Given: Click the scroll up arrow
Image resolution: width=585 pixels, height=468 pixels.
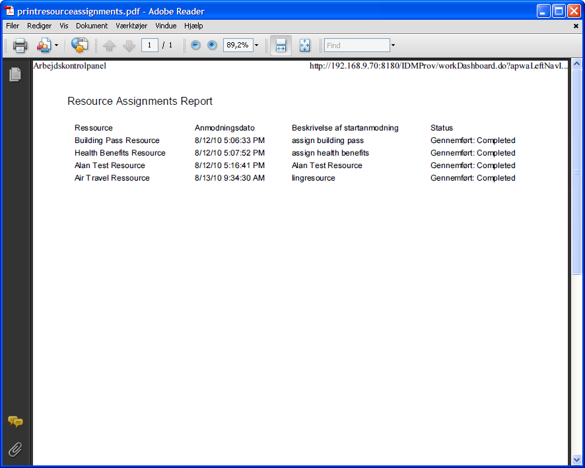Looking at the screenshot, I should click(x=576, y=64).
